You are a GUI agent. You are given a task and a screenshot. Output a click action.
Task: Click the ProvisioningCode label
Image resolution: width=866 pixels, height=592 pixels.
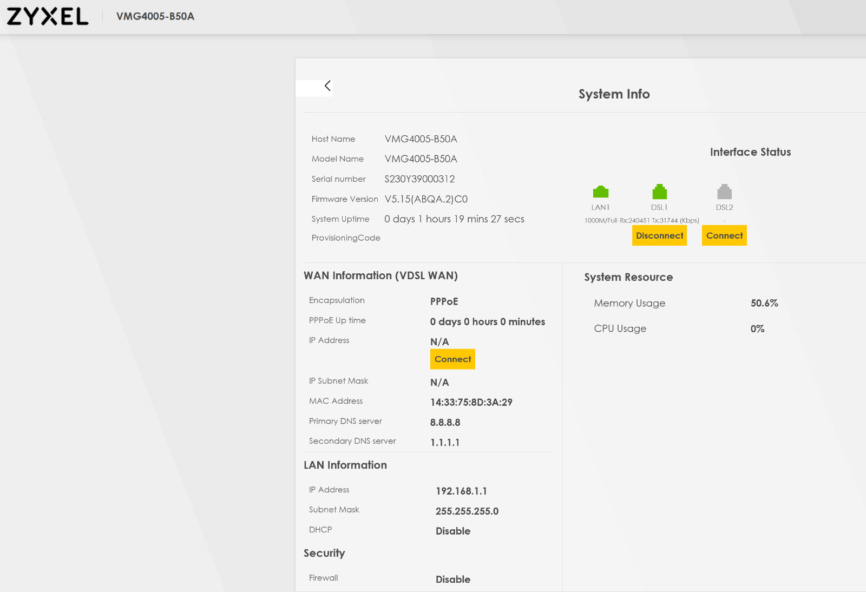(x=346, y=238)
